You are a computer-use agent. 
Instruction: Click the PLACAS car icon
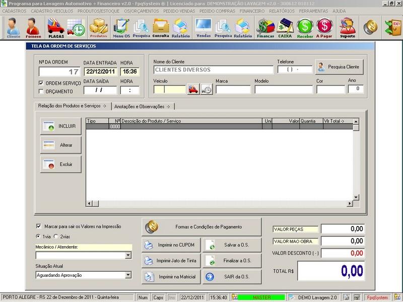[x=56, y=28]
